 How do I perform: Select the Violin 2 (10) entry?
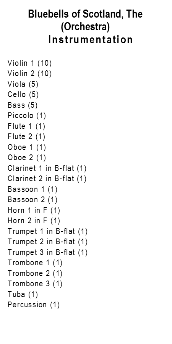pos(29,73)
